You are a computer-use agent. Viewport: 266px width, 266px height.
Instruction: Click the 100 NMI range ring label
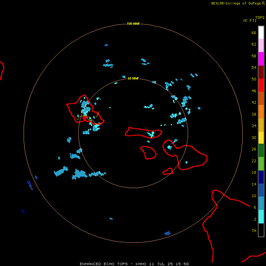(x=133, y=24)
